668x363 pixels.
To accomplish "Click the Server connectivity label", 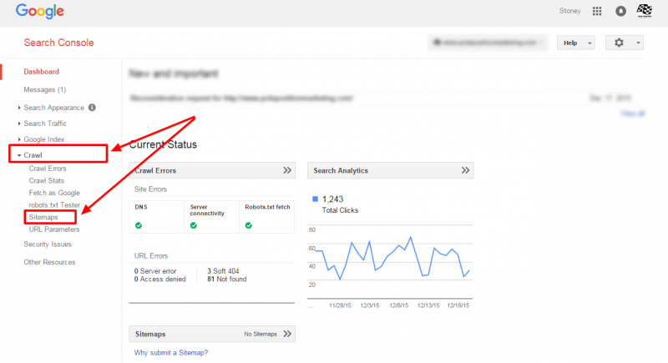I will pos(207,210).
